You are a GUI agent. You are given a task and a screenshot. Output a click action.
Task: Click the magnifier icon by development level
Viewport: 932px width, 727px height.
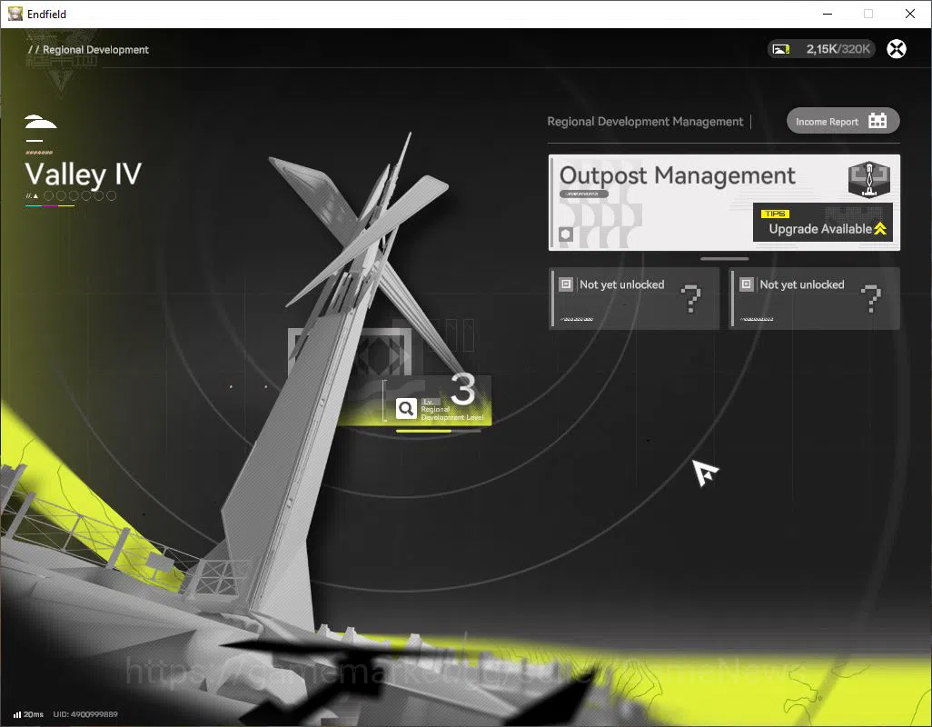(406, 408)
